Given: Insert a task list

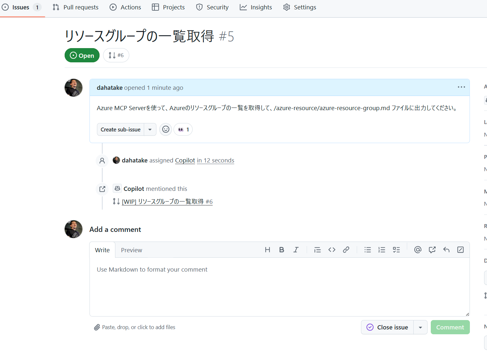Looking at the screenshot, I should click(396, 250).
